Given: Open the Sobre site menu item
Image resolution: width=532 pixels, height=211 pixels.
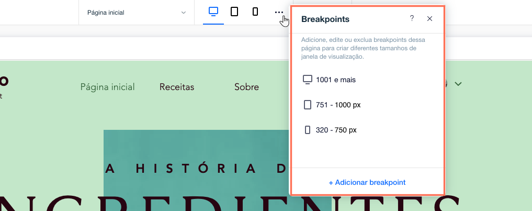Looking at the screenshot, I should 247,87.
